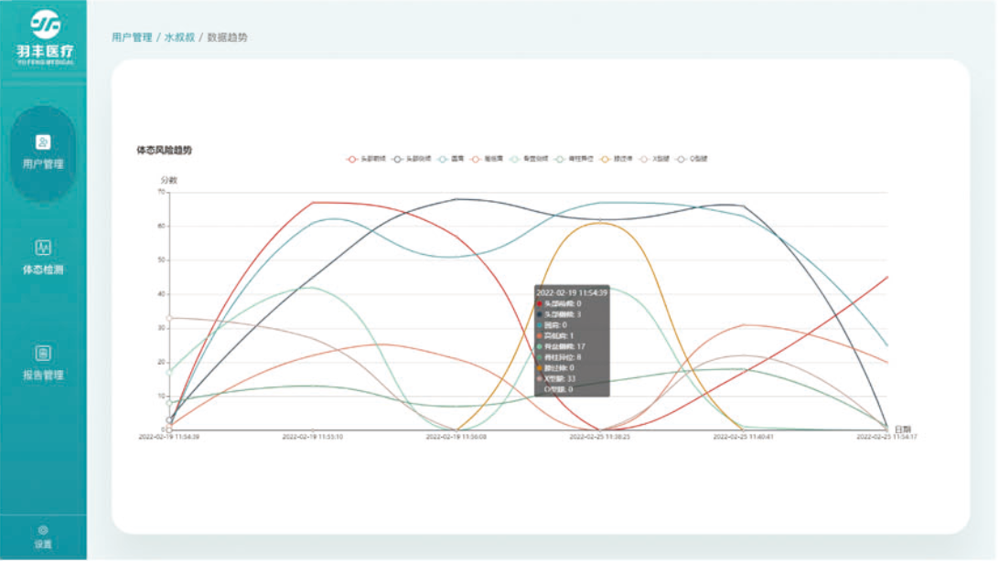999x561 pixels.
Task: Click the 用户管理 breadcrumb link
Action: click(x=132, y=37)
